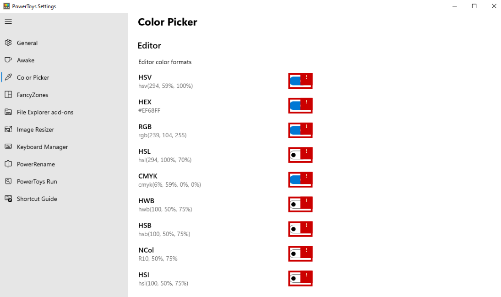This screenshot has height=297, width=501.
Task: Open Keyboard Manager using its icon
Action: click(x=8, y=147)
